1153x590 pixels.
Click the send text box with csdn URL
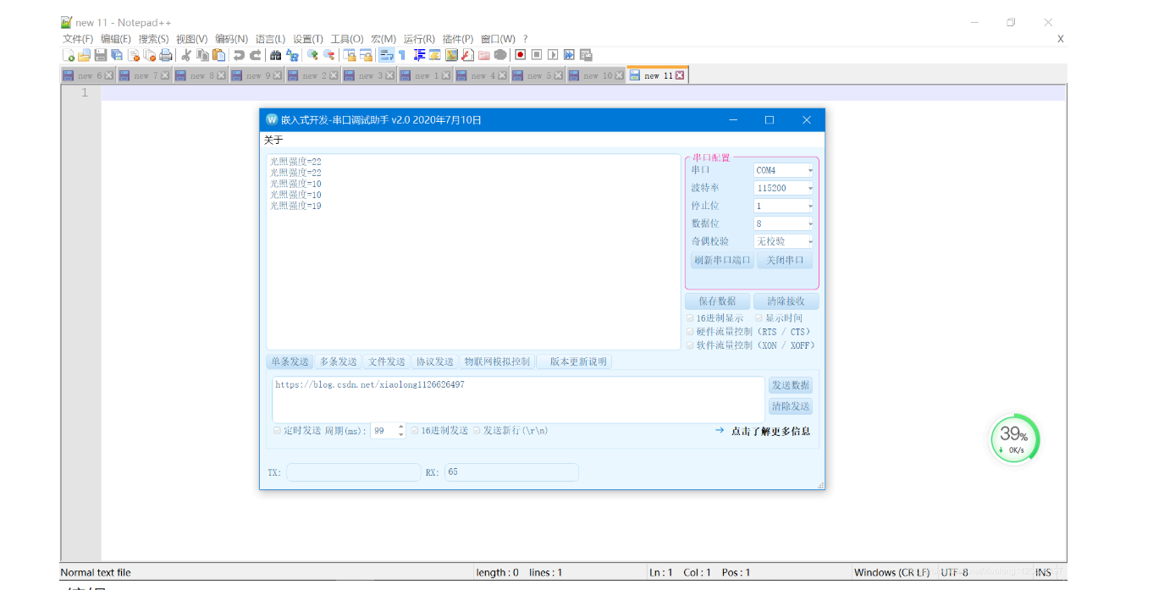pyautogui.click(x=518, y=400)
